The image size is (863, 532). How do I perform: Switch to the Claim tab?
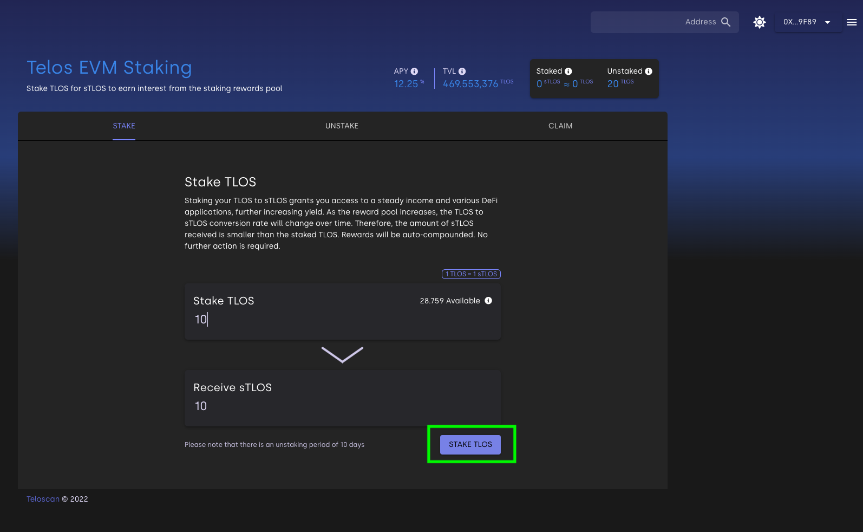tap(560, 126)
